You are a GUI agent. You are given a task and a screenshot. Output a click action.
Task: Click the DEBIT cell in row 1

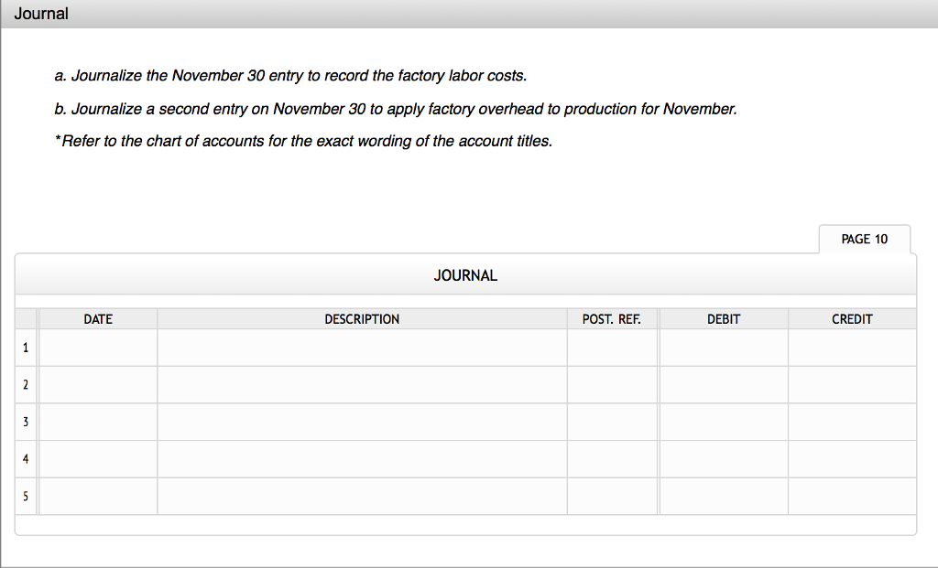click(723, 348)
